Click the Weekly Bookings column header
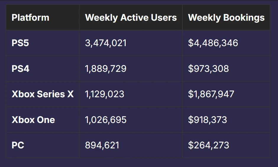The image size is (278, 167). (226, 17)
